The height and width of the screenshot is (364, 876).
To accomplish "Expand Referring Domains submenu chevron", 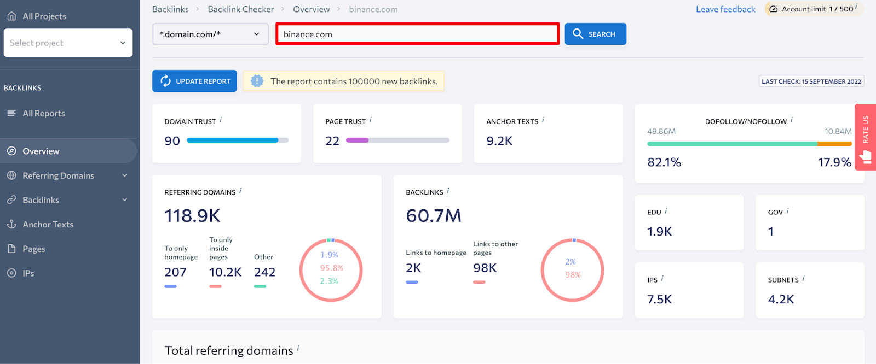I will pos(125,175).
